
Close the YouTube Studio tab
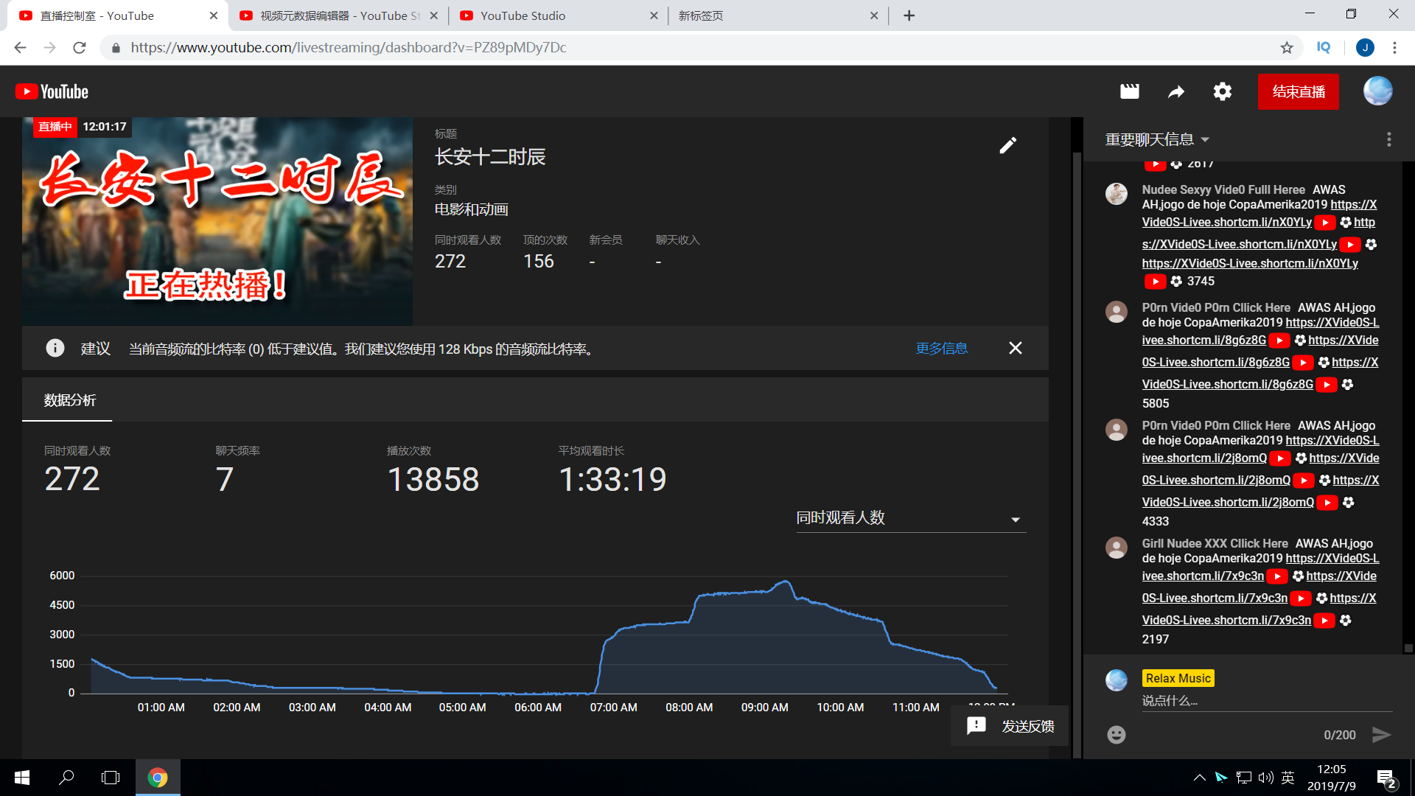654,15
